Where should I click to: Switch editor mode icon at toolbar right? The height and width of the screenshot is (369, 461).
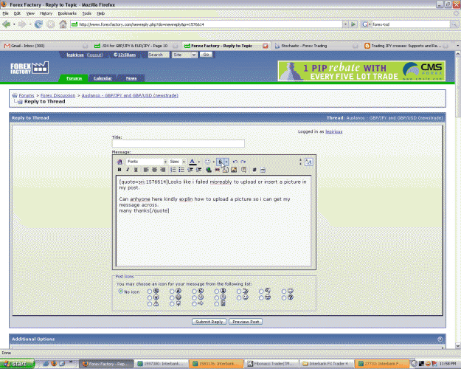point(309,162)
